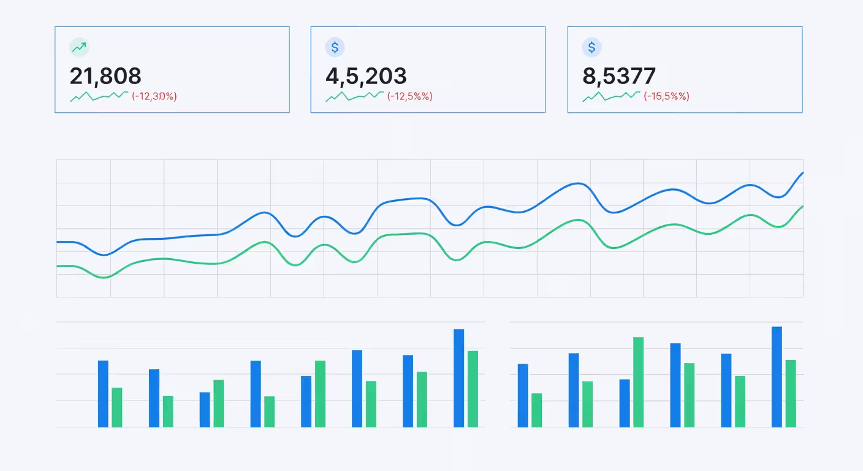Select the 4,5,203 value
Screen dimensions: 863x471
point(366,76)
